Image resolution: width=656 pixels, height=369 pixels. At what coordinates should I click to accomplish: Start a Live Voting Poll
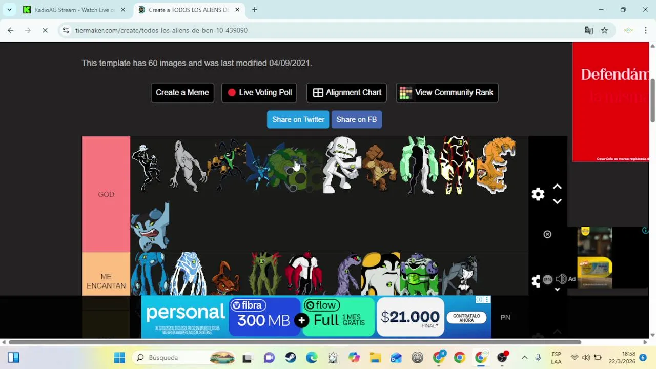pyautogui.click(x=259, y=93)
